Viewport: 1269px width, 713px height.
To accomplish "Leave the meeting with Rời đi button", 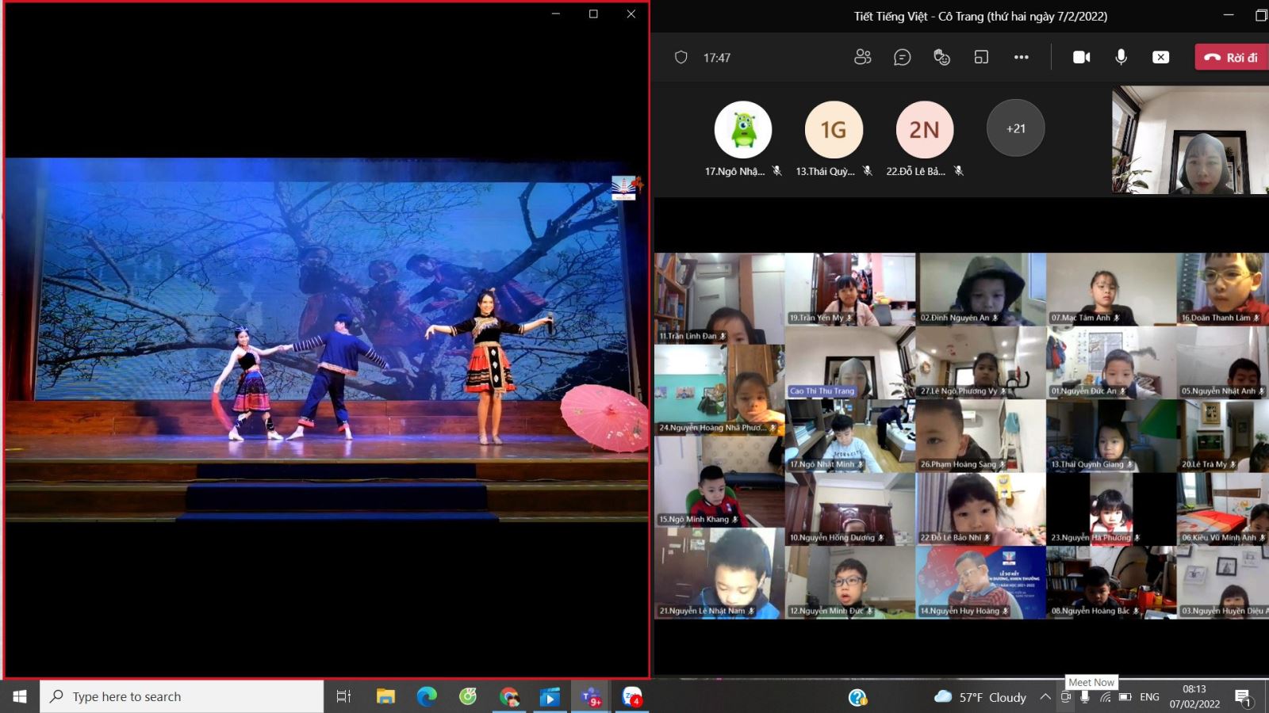I will pos(1232,57).
